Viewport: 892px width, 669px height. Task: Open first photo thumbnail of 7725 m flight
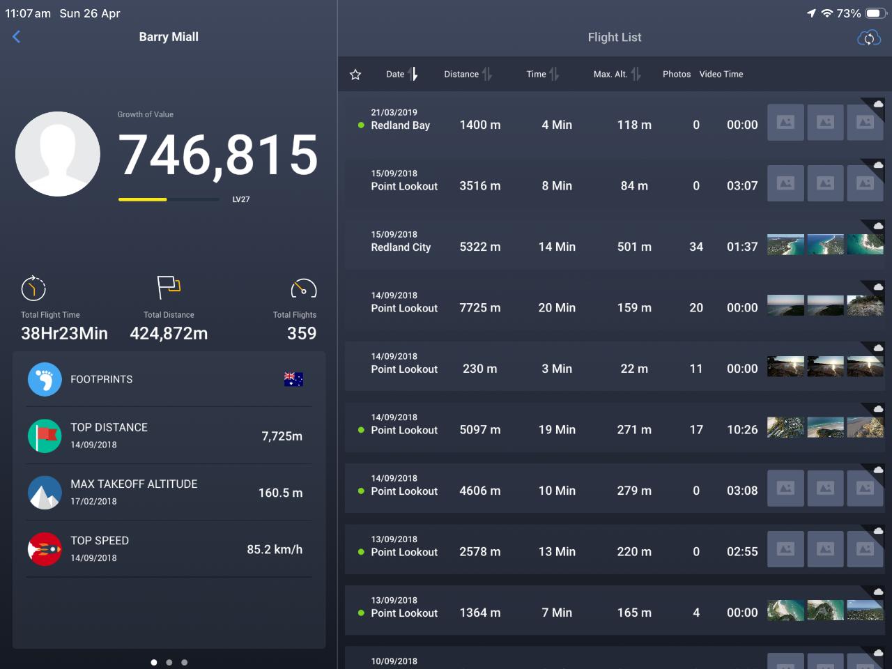[785, 306]
